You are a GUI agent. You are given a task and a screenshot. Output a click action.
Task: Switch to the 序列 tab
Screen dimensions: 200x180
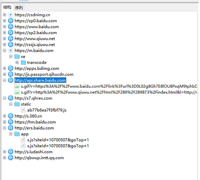[19, 8]
